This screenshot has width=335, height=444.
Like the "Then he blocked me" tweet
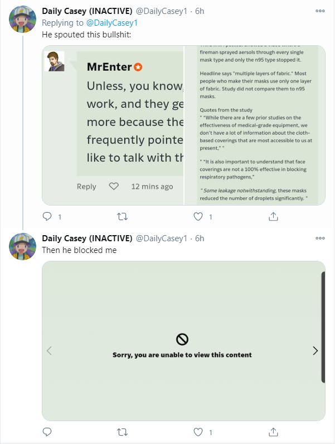[198, 432]
